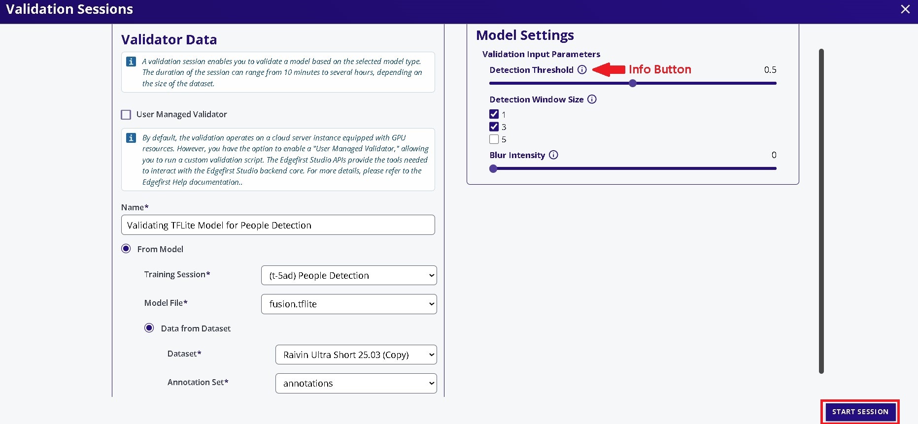This screenshot has height=424, width=918.
Task: Click the info icon beside cloud server note
Action: tap(131, 138)
